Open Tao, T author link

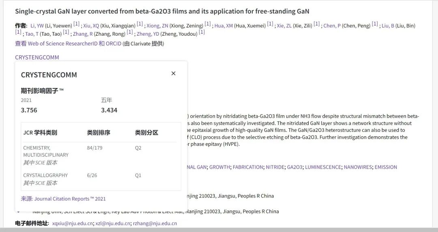(x=32, y=34)
